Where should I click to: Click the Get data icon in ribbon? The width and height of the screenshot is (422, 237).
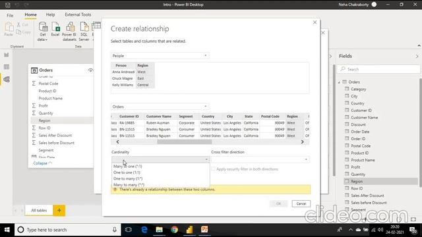pyautogui.click(x=43, y=27)
